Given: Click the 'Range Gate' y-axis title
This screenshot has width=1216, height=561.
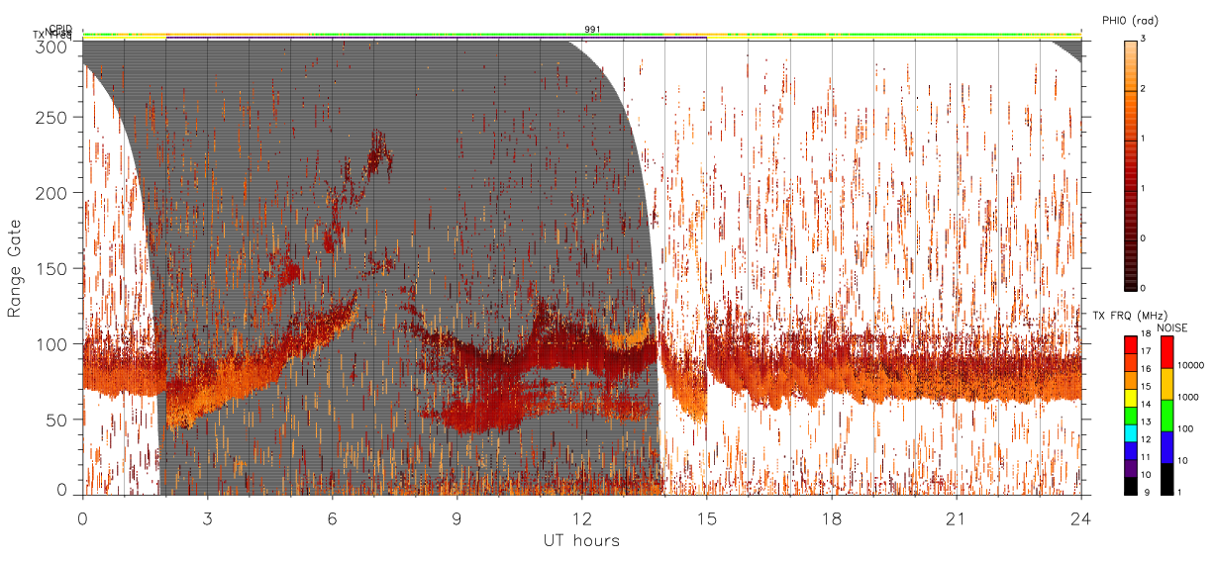Looking at the screenshot, I should [15, 269].
